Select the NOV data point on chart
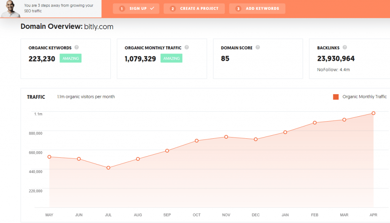Viewport: 390px width, 223px height. [226, 137]
